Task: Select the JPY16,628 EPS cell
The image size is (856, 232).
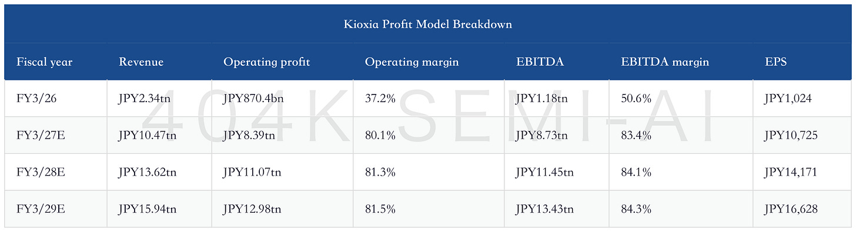Action: (x=791, y=209)
